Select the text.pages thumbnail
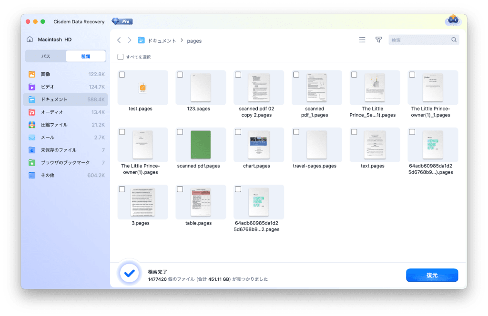488x316 pixels. tap(375, 145)
